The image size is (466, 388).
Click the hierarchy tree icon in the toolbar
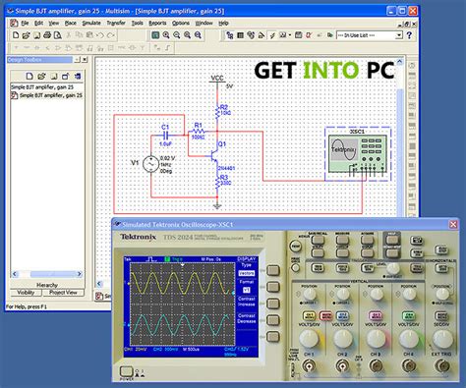[230, 35]
